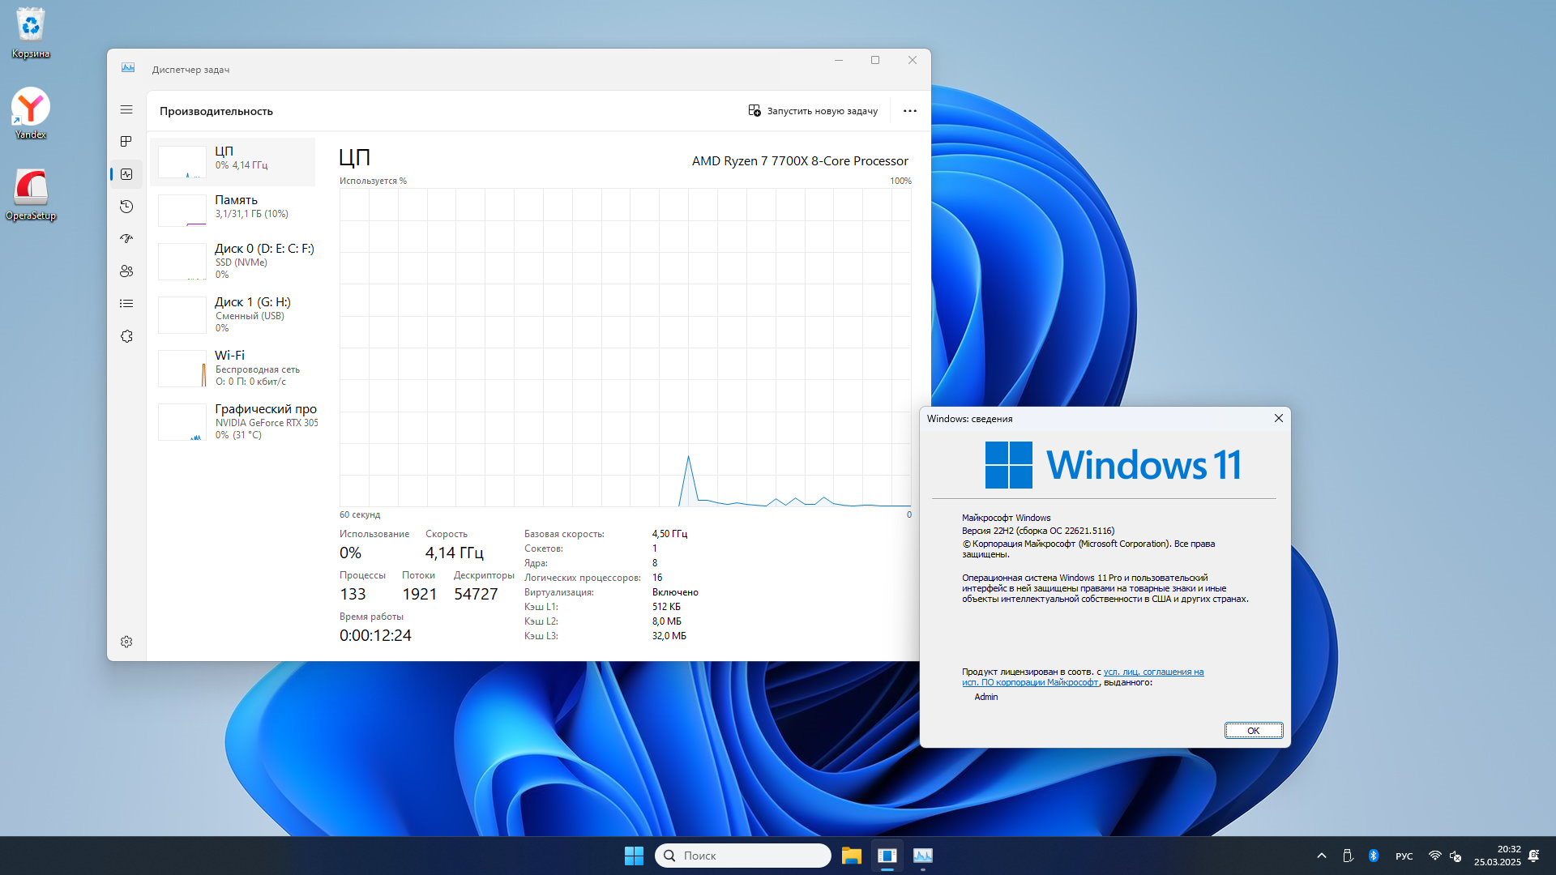Open the Processes page icon in sidebar
This screenshot has height=875, width=1556.
126,142
